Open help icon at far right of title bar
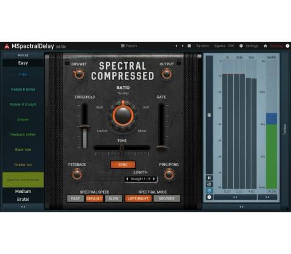Image resolution: width=291 pixels, height=254 pixels. point(287,46)
